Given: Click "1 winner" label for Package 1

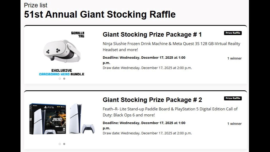Looking at the screenshot, I should (x=234, y=58).
